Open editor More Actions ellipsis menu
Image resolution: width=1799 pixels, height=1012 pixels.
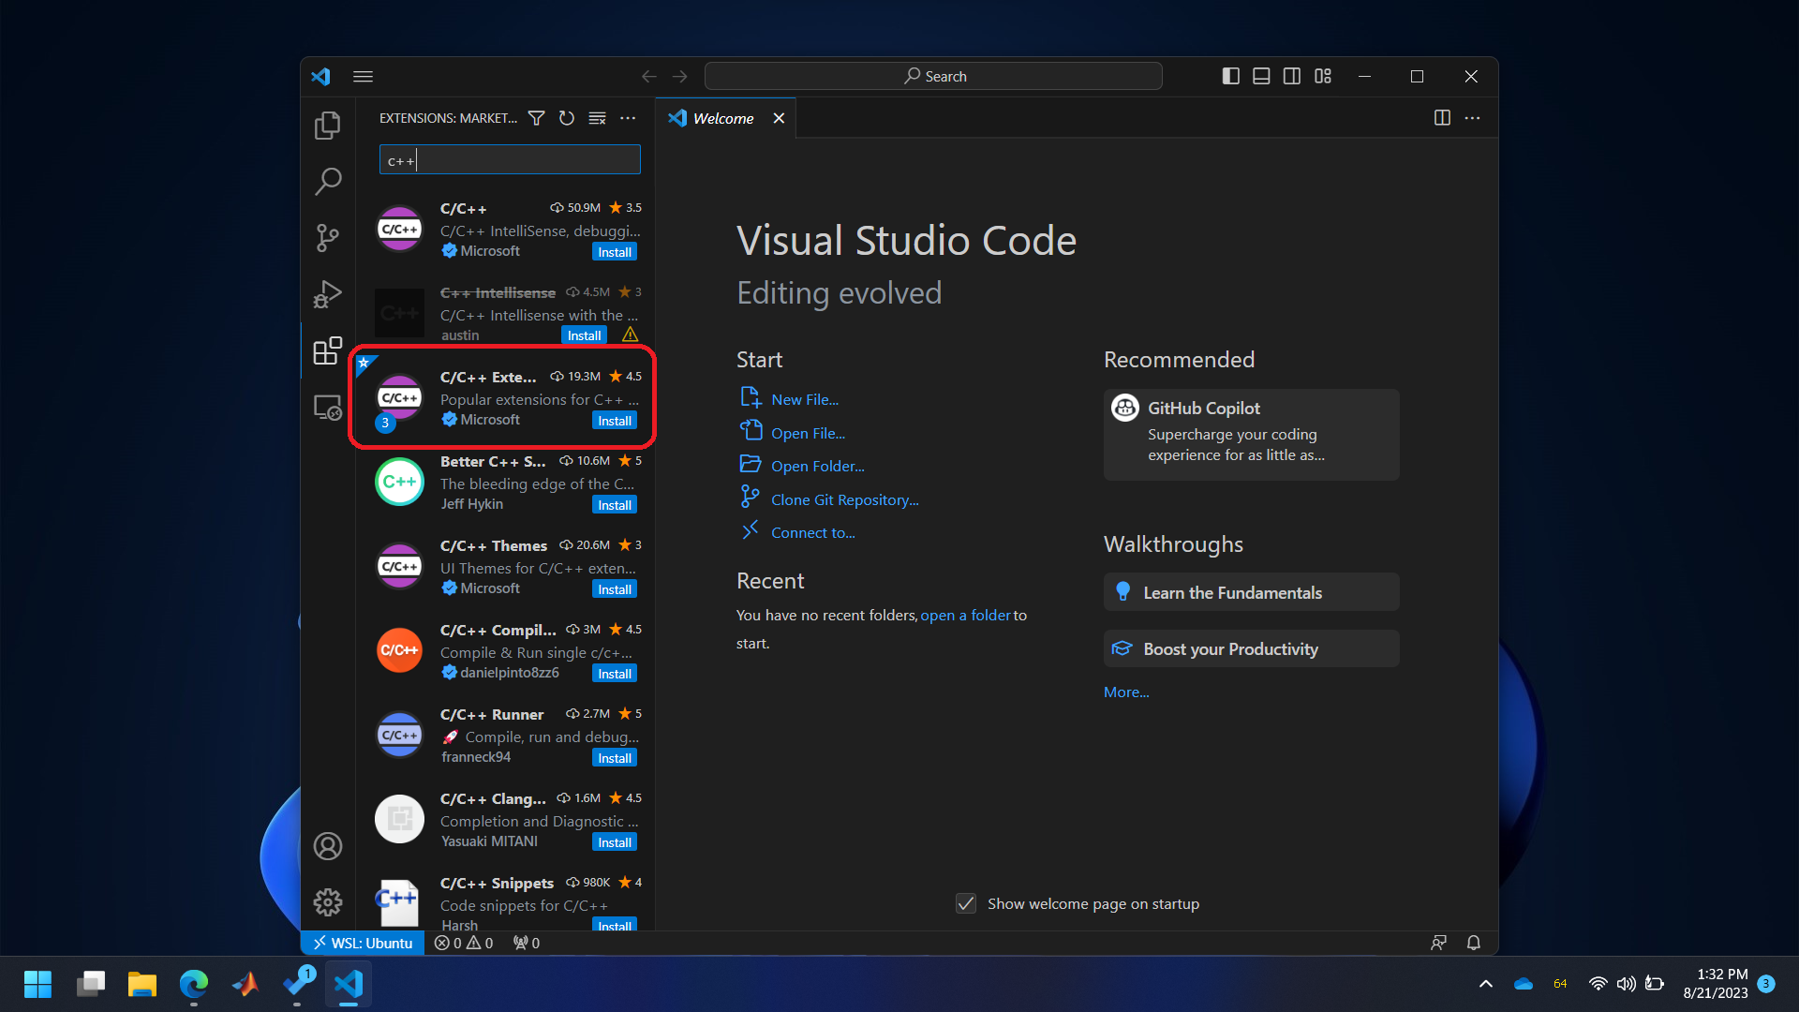1472,118
